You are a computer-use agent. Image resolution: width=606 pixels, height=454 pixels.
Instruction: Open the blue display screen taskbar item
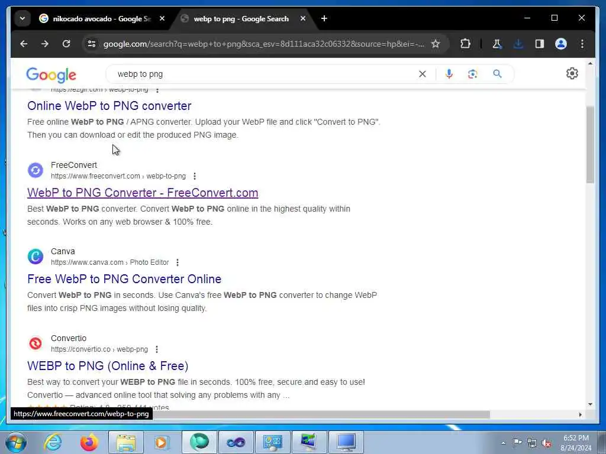pyautogui.click(x=346, y=442)
